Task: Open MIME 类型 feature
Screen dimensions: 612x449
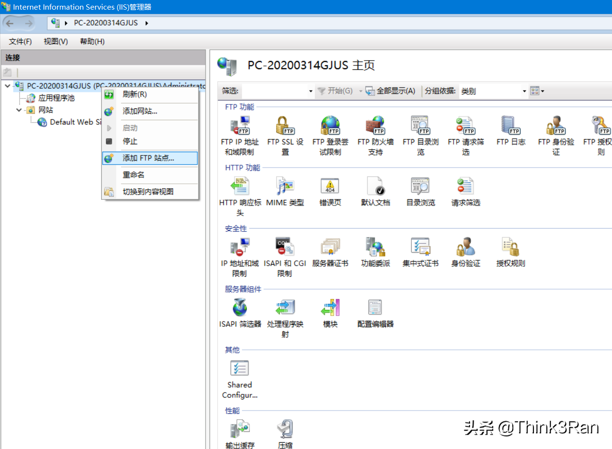Action: 285,192
